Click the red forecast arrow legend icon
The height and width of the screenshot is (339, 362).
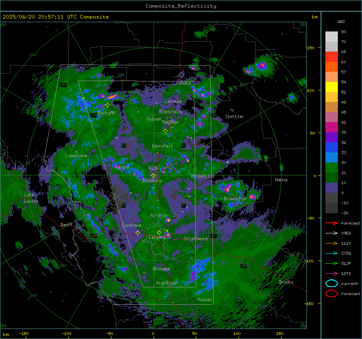tap(331, 223)
